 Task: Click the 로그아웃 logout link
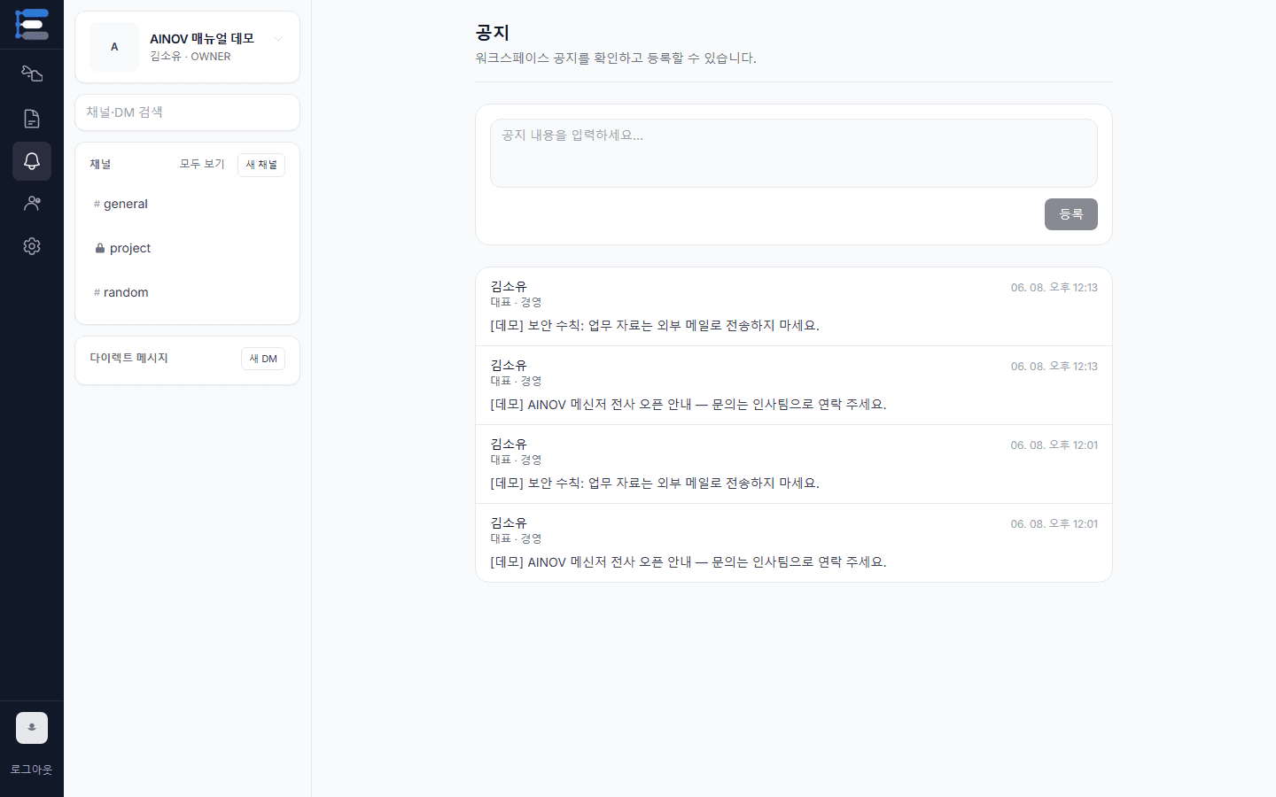pyautogui.click(x=32, y=770)
